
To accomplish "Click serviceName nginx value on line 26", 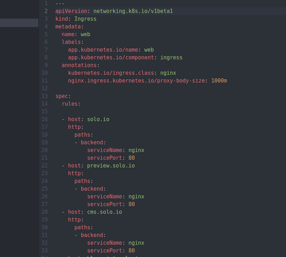I will coord(136,197).
